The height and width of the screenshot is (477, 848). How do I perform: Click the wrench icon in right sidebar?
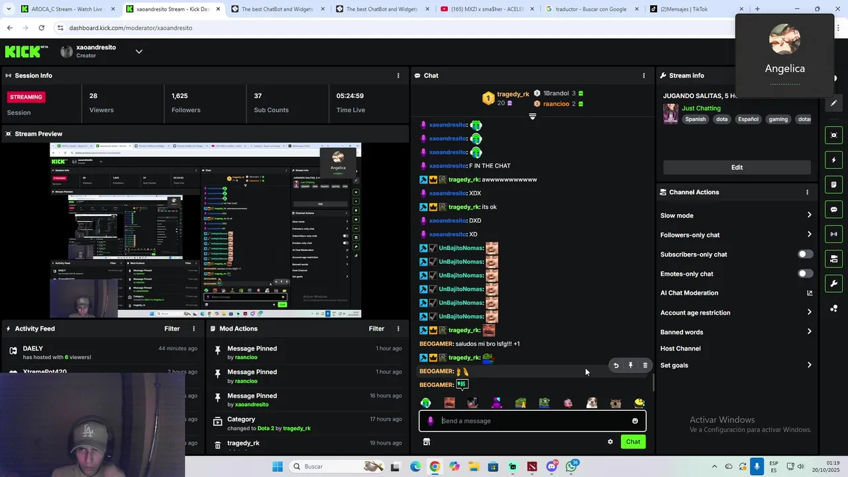pyautogui.click(x=834, y=284)
